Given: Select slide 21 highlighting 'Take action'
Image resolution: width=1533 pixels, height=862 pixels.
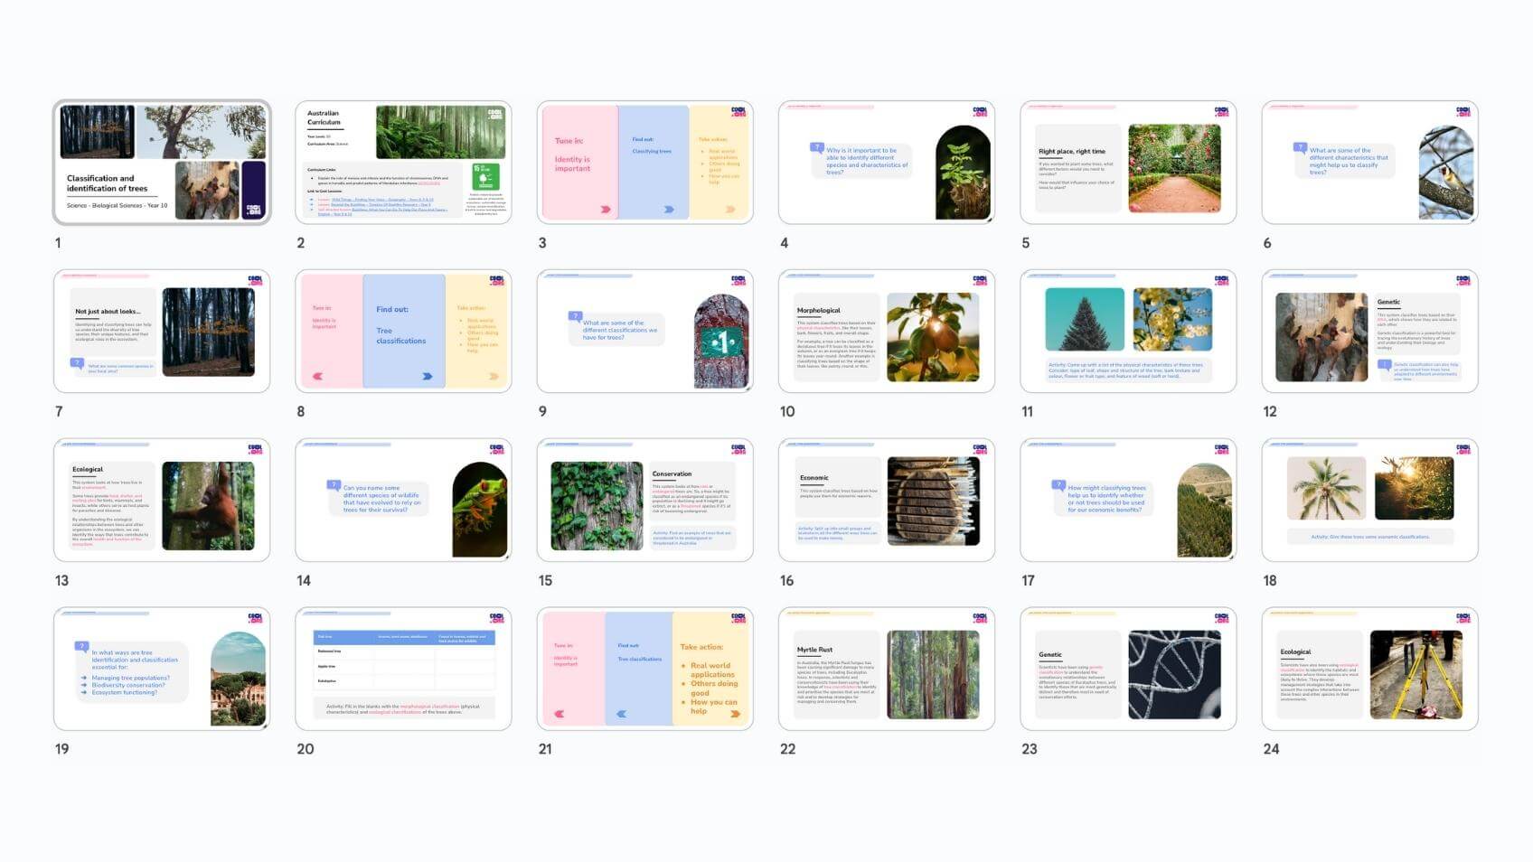Looking at the screenshot, I should tap(644, 669).
